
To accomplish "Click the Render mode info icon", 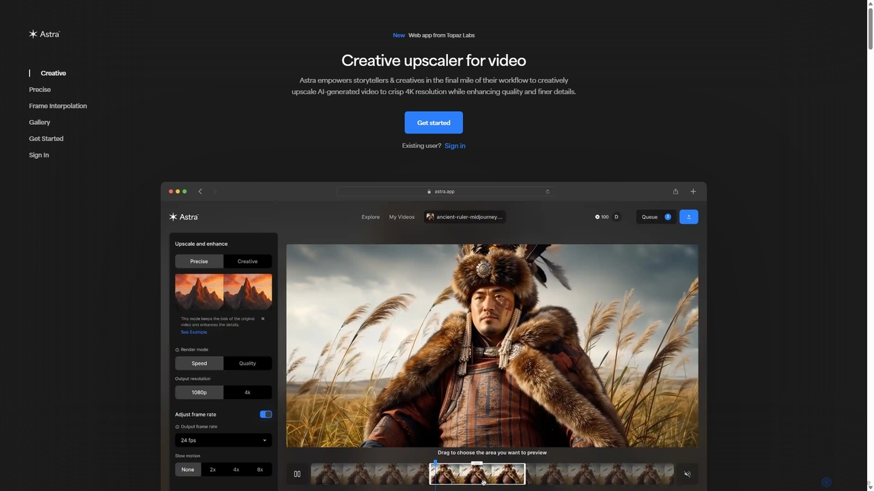I will 178,350.
